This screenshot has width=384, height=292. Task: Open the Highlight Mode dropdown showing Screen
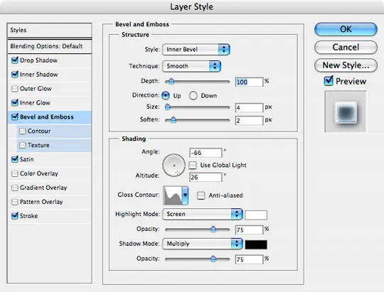click(203, 214)
